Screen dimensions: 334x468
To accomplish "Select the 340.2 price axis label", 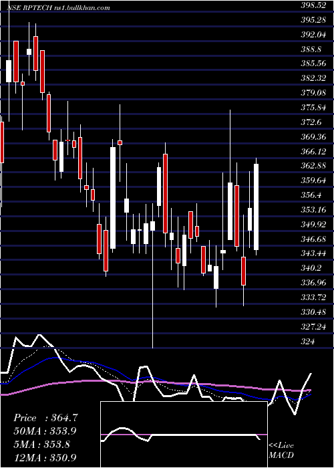I will (x=311, y=268).
